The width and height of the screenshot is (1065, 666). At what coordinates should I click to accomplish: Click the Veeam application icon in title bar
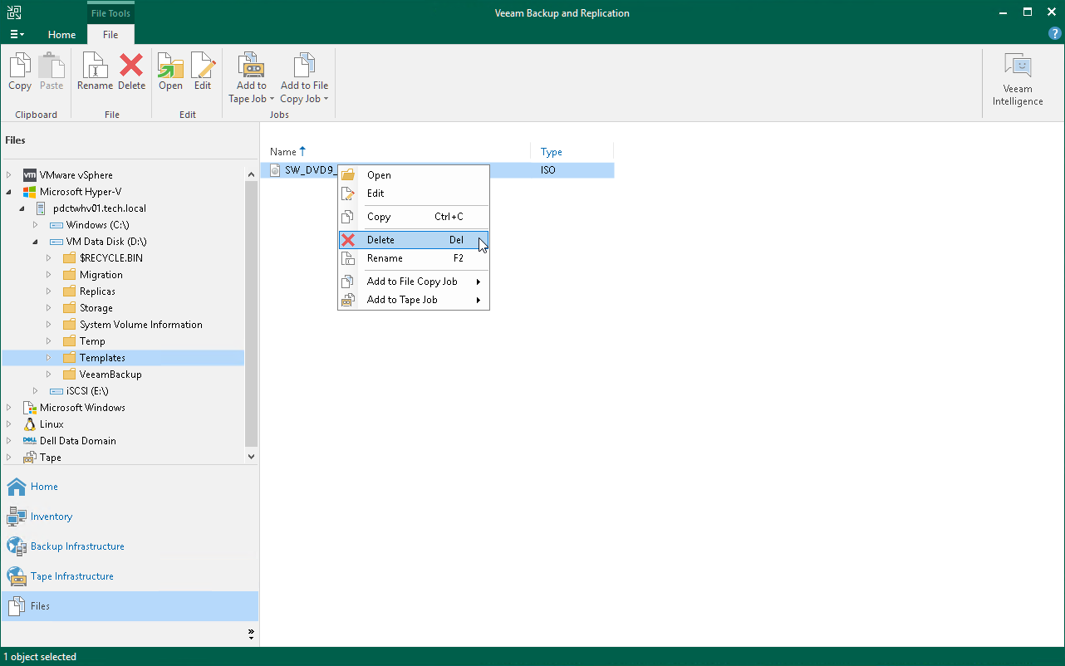pyautogui.click(x=12, y=12)
